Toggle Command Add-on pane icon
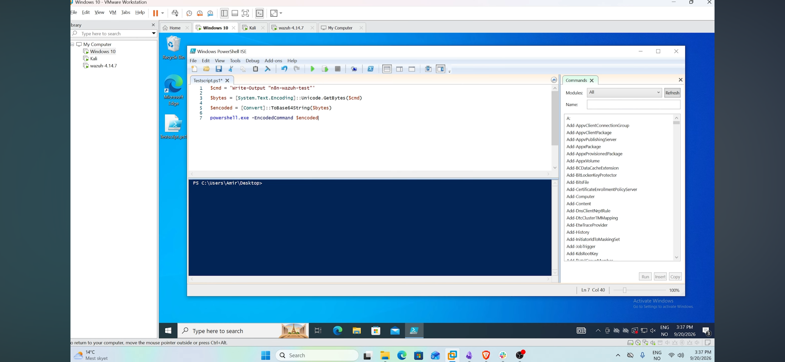The image size is (785, 362). coord(441,69)
